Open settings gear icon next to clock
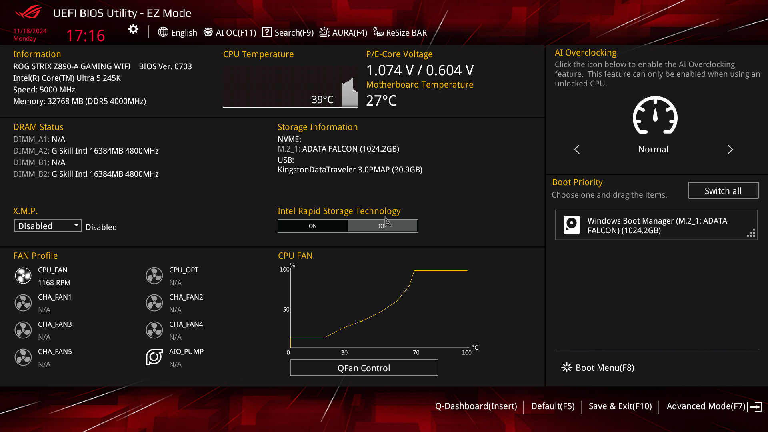Screen dimensions: 768x432 pos(133,29)
